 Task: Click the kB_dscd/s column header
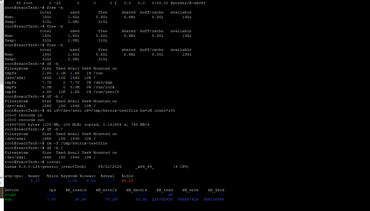coord(137,190)
